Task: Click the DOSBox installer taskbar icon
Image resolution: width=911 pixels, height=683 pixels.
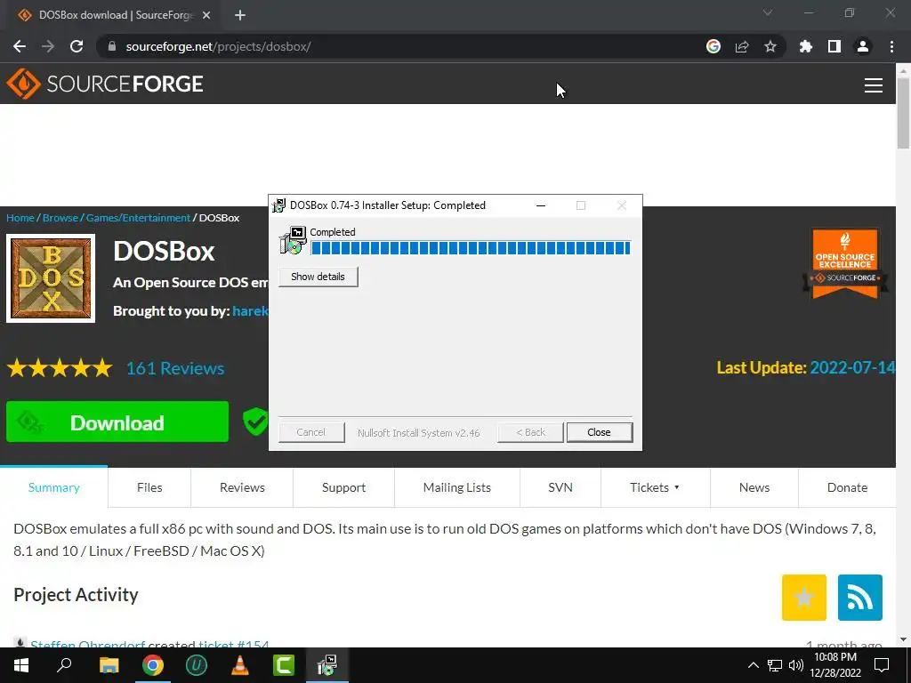Action: click(327, 665)
